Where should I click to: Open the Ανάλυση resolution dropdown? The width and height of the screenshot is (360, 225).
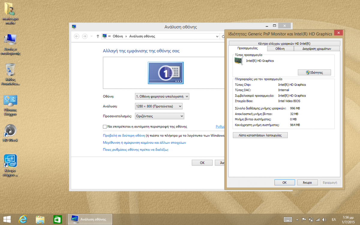click(159, 106)
